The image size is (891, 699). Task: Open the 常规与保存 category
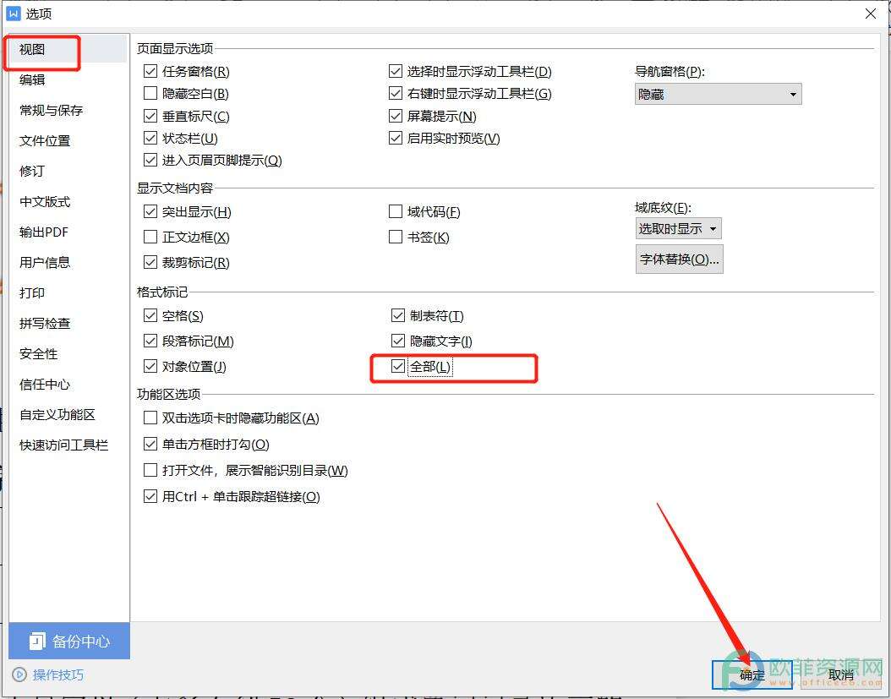51,110
